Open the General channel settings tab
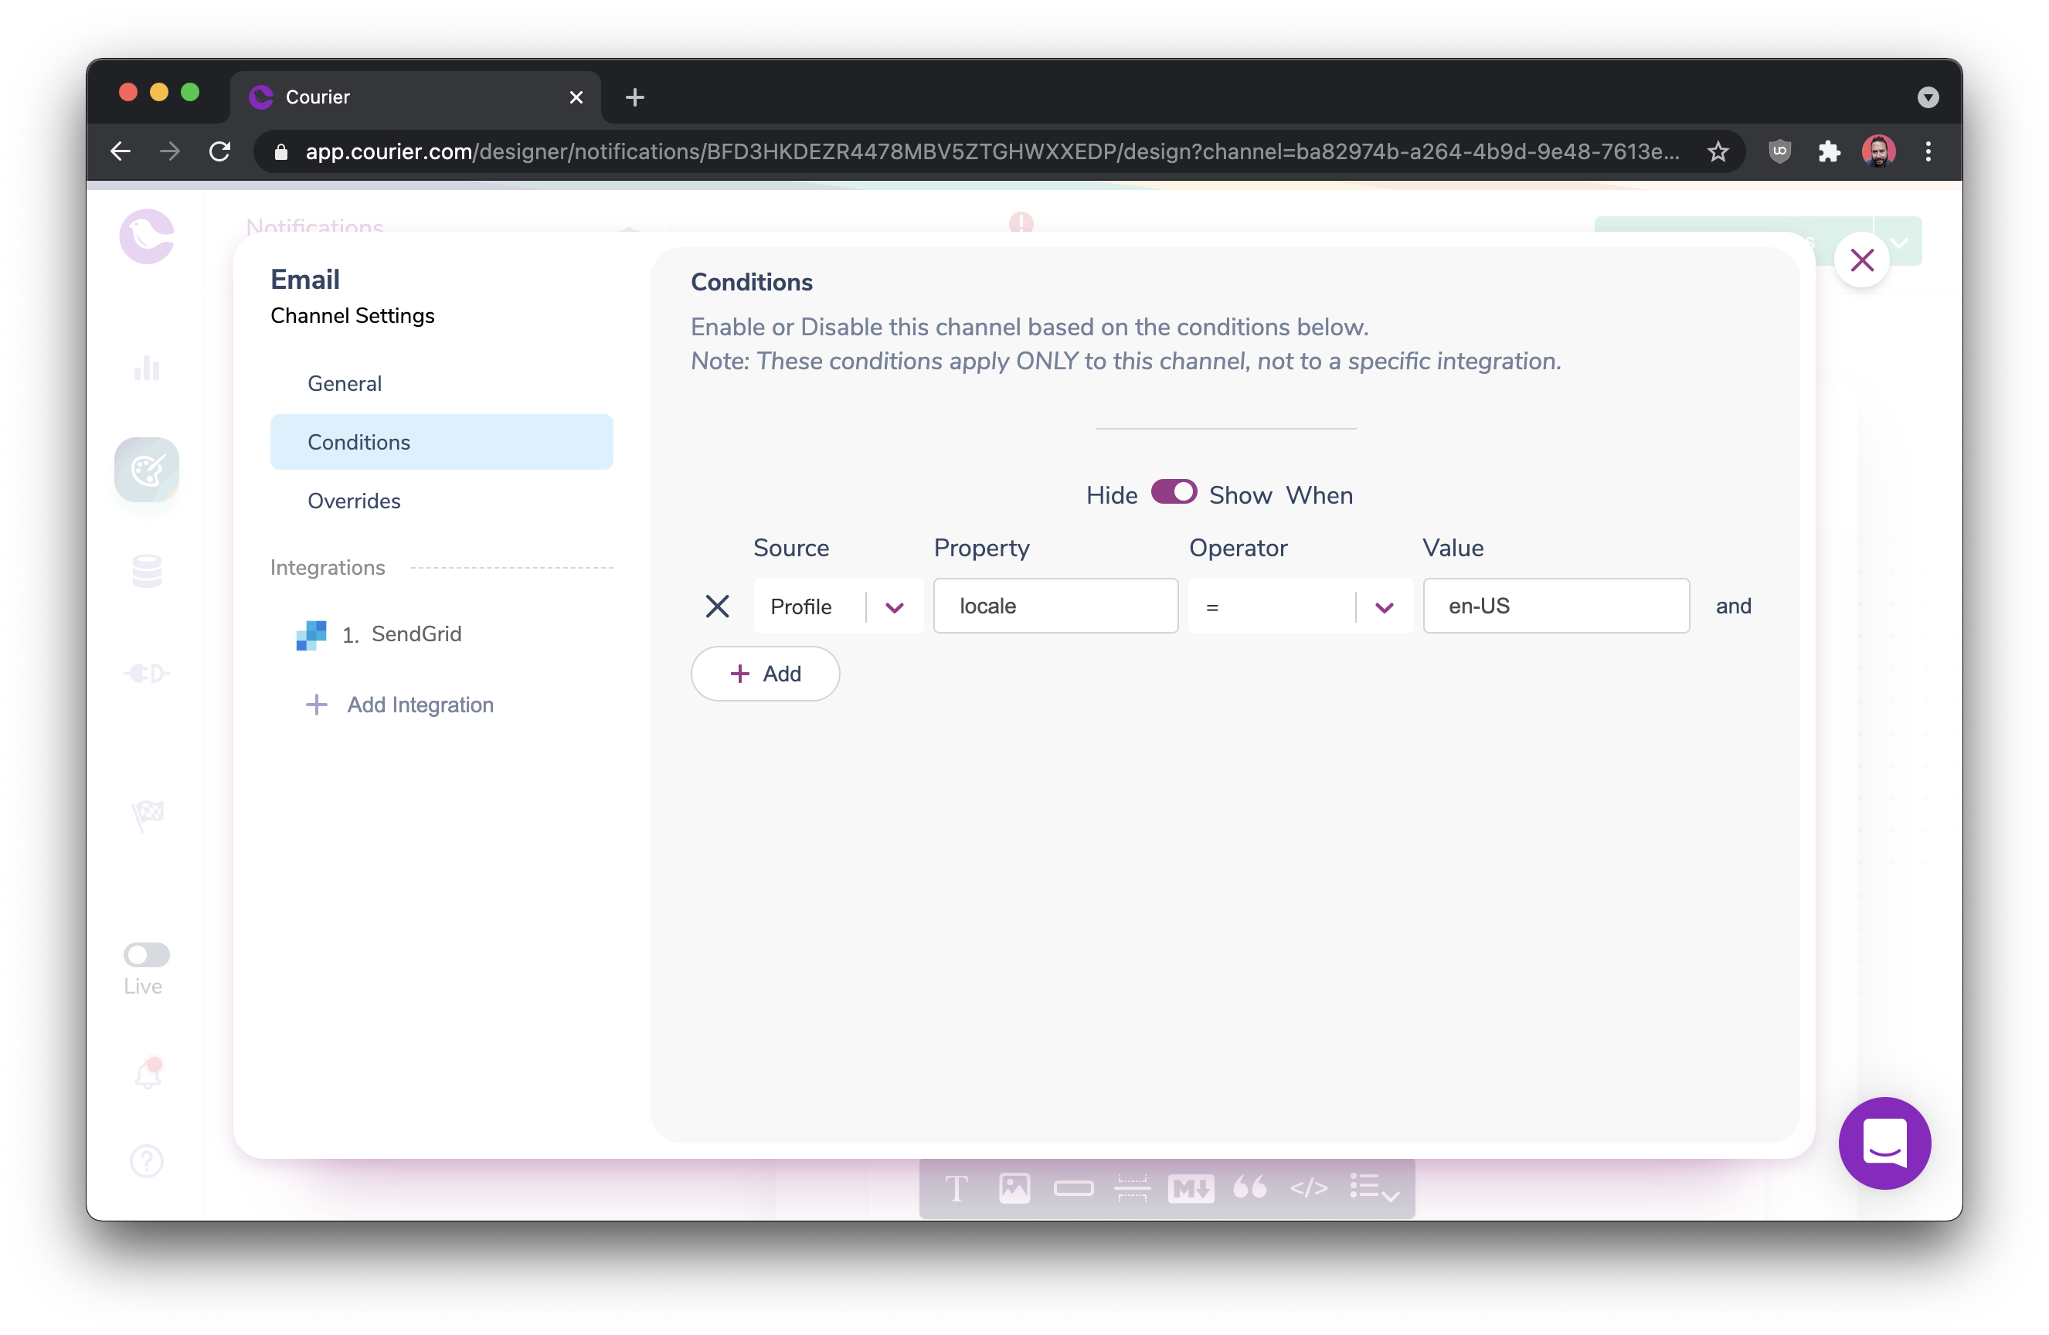The height and width of the screenshot is (1335, 2049). click(x=345, y=383)
